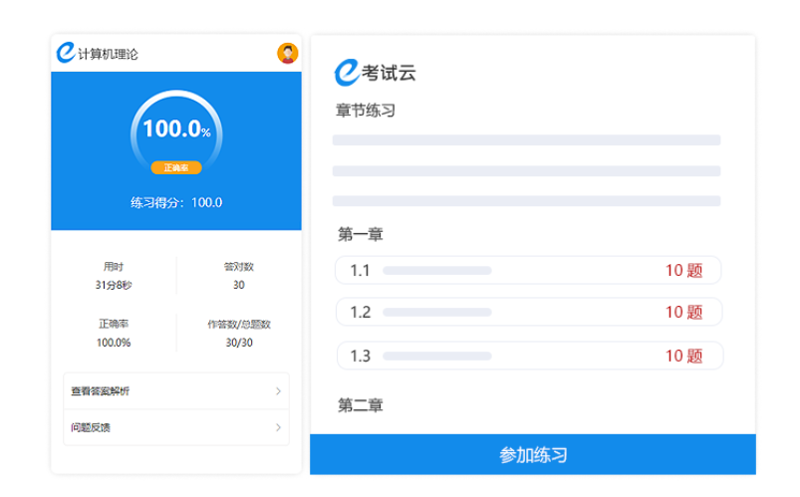Expand the 第一章 chapter heading
800x497 pixels.
point(361,235)
